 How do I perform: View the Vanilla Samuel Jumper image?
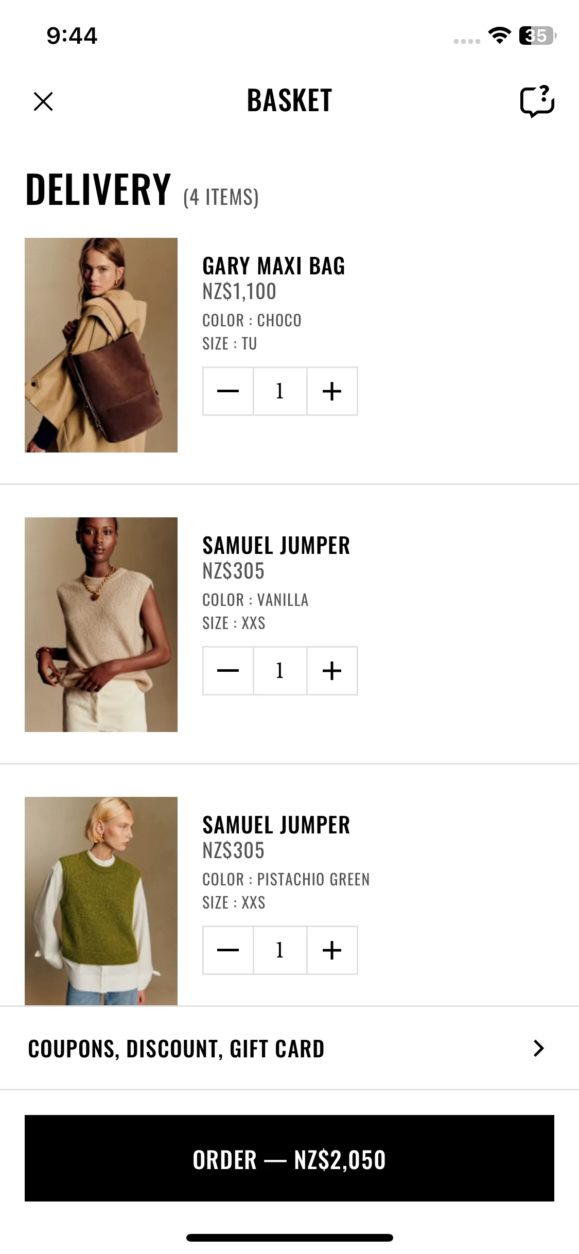pyautogui.click(x=101, y=624)
